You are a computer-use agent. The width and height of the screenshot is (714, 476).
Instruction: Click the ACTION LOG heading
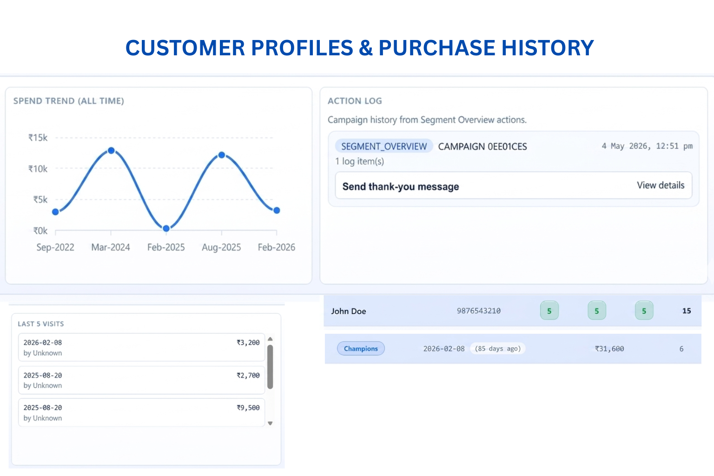click(355, 101)
